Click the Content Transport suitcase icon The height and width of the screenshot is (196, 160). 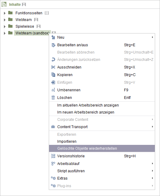tap(53, 127)
